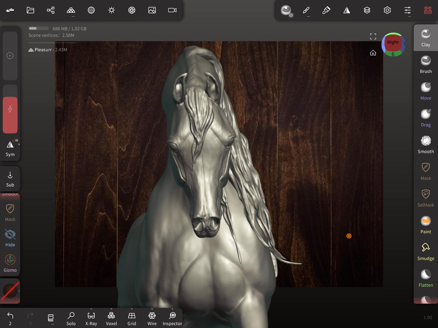Open the Material sphere menu
The image size is (438, 328).
point(91,10)
